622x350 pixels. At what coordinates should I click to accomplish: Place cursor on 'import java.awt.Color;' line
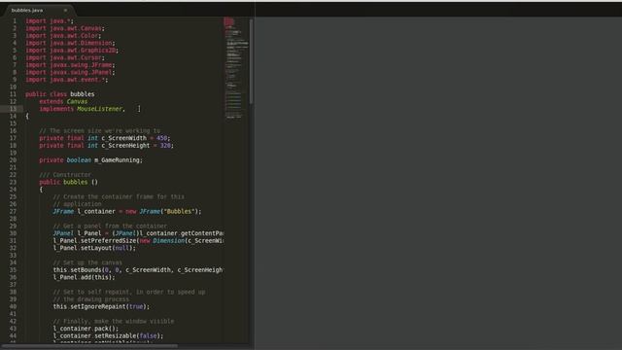63,36
